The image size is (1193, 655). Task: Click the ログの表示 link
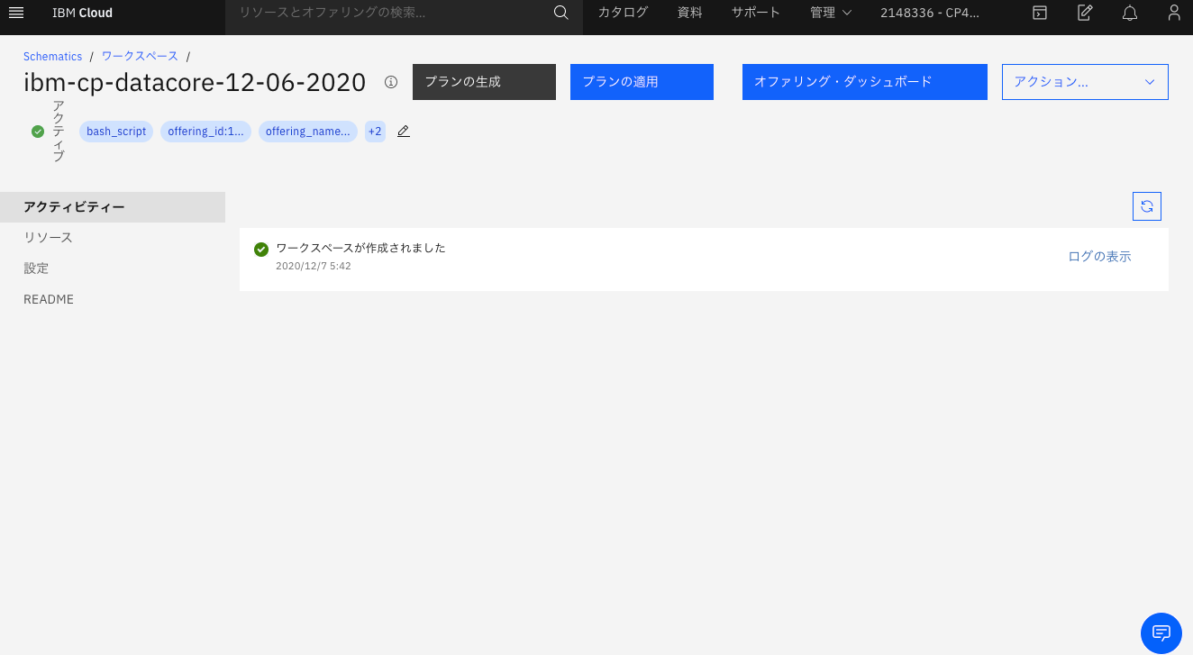coord(1099,257)
